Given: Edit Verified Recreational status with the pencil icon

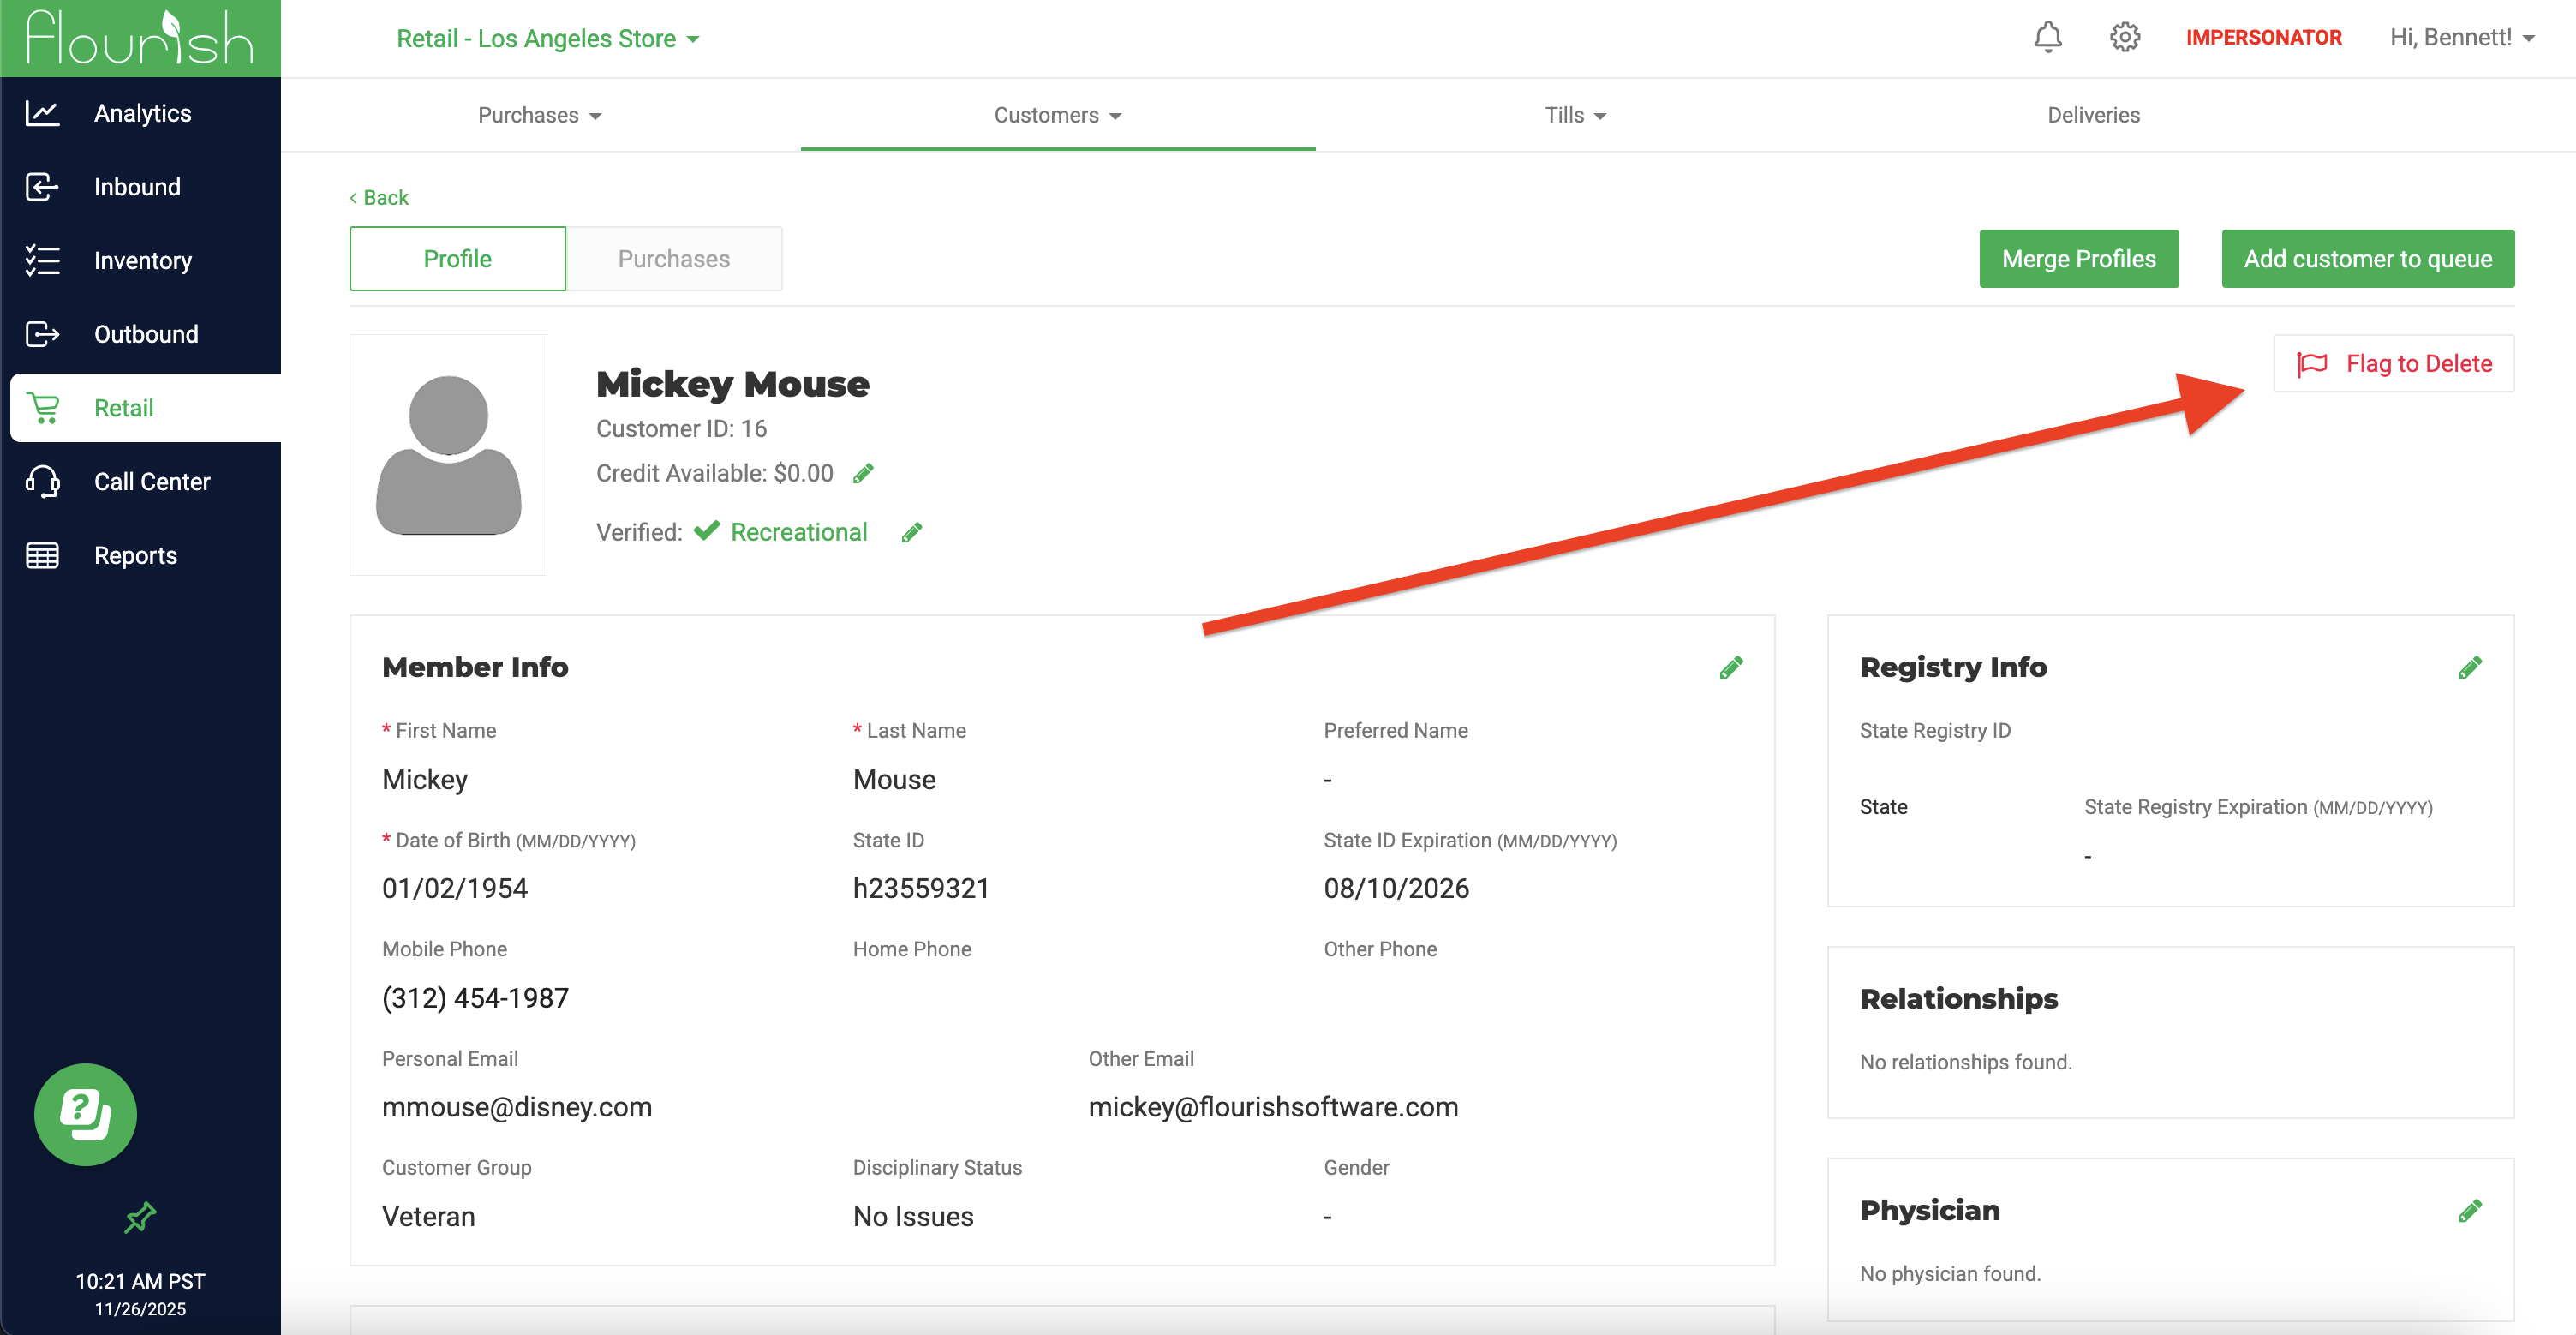Looking at the screenshot, I should coord(911,533).
